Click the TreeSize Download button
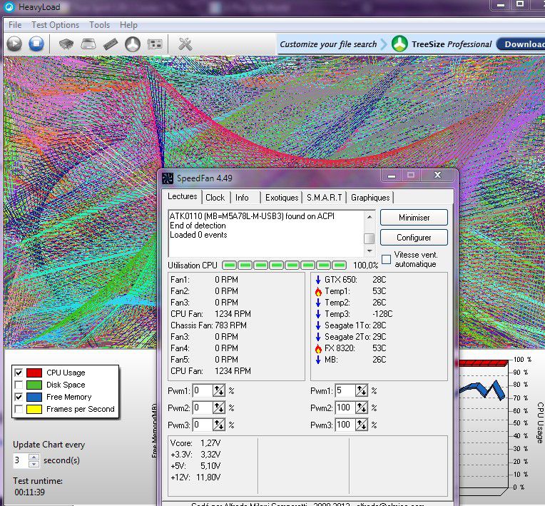Viewport: 545px width, 506px height. tap(521, 44)
